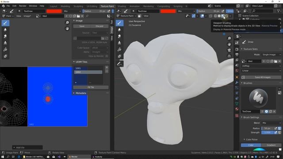This screenshot has height=159, width=283.
Task: Open the image folder icon in image header
Action: [78, 16]
